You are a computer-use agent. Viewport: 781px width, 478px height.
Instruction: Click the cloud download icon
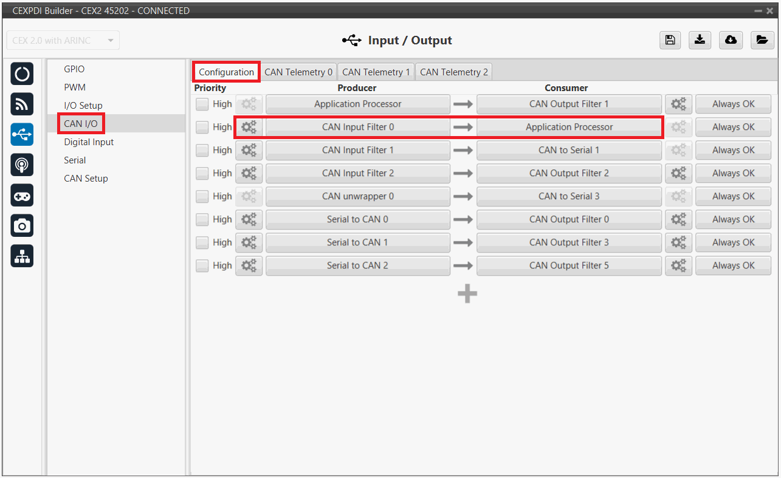click(731, 40)
